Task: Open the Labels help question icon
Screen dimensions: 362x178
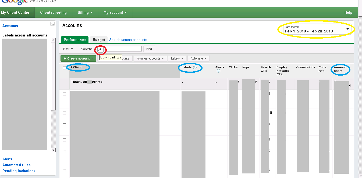Action: click(195, 68)
